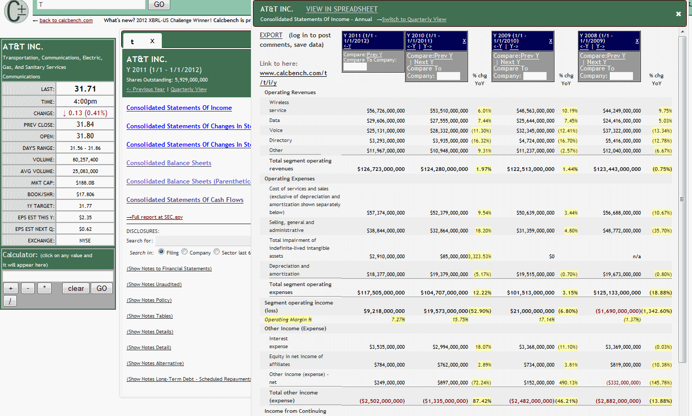Click Compare To Company field for Y 2008

pyautogui.click(x=621, y=76)
